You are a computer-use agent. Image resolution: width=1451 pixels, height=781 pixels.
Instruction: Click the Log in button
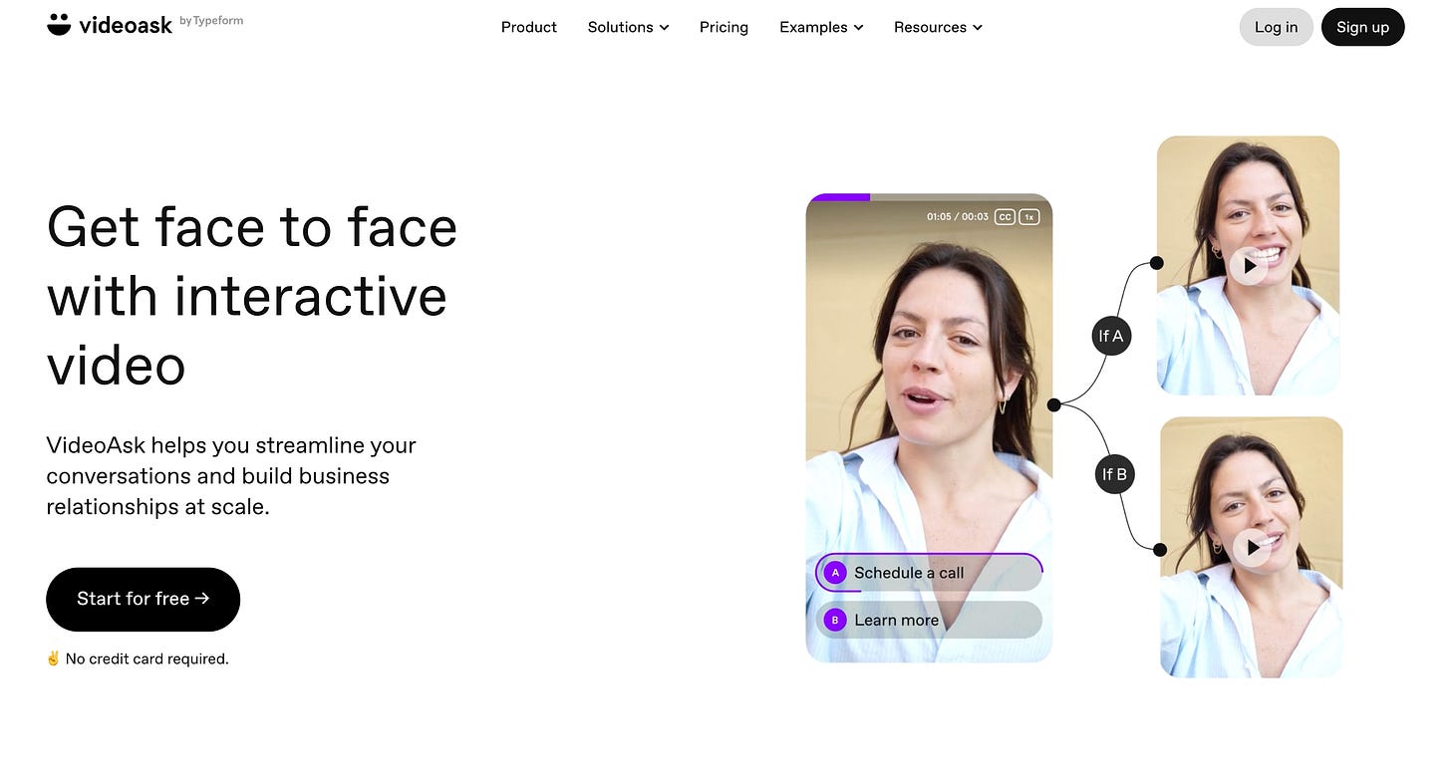(x=1276, y=27)
